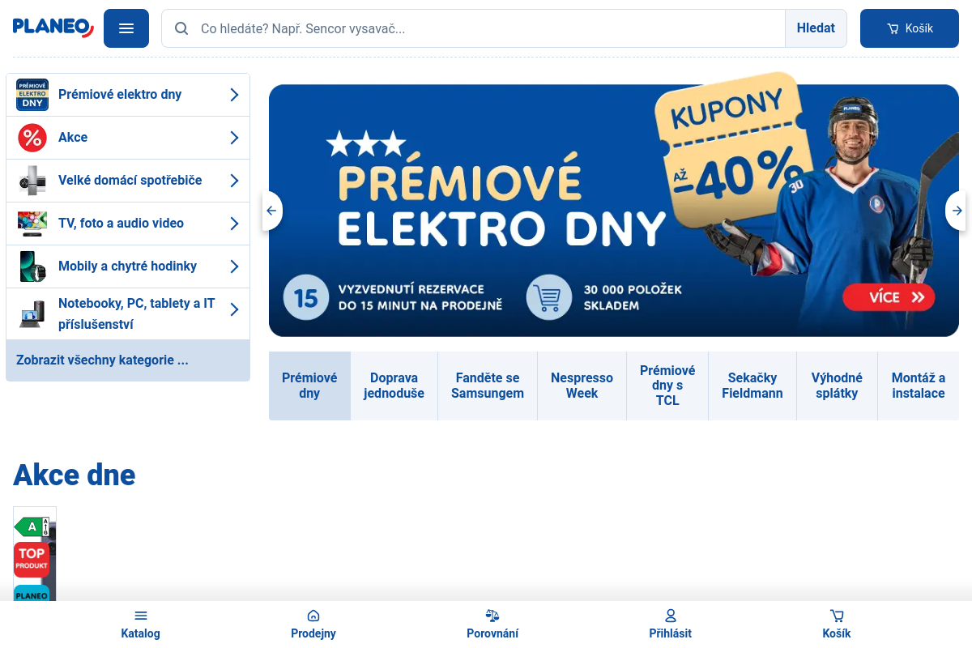The width and height of the screenshot is (972, 648).
Task: Expand TV, foto a audio video chevron
Action: coord(234,224)
